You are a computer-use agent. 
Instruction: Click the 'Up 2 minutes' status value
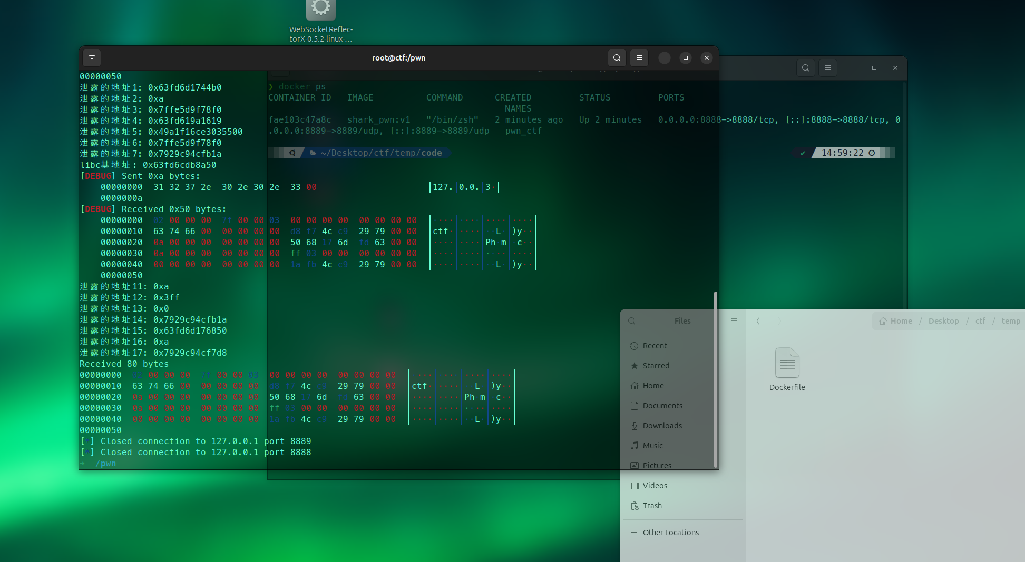tap(611, 120)
